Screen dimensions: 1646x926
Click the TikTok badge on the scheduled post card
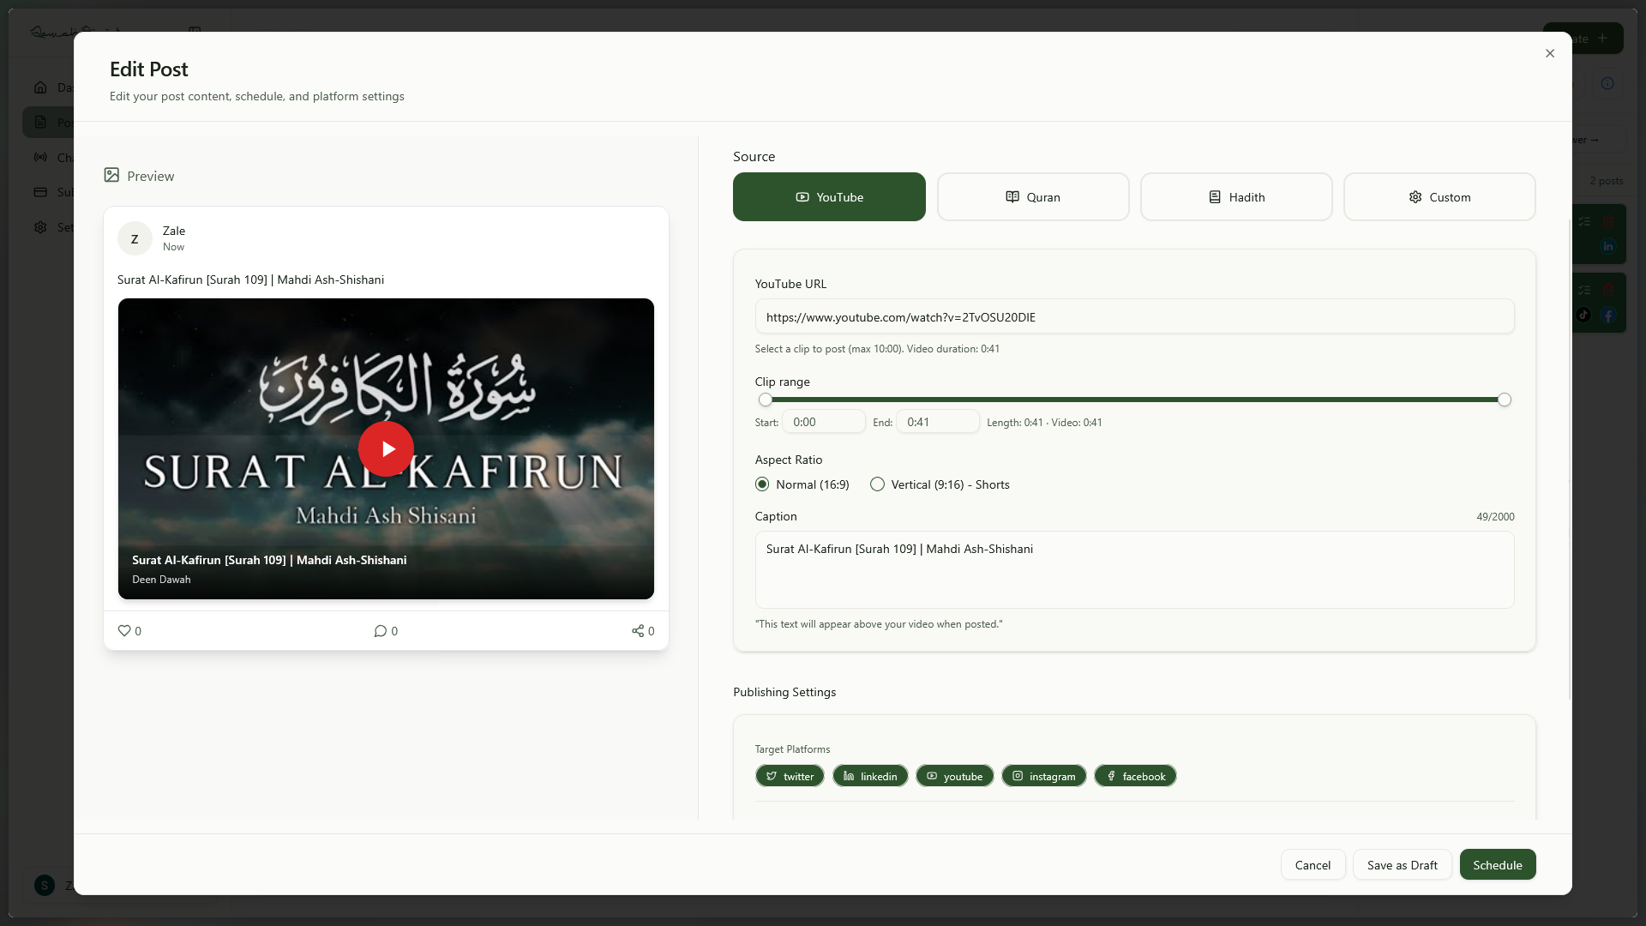point(1583,315)
